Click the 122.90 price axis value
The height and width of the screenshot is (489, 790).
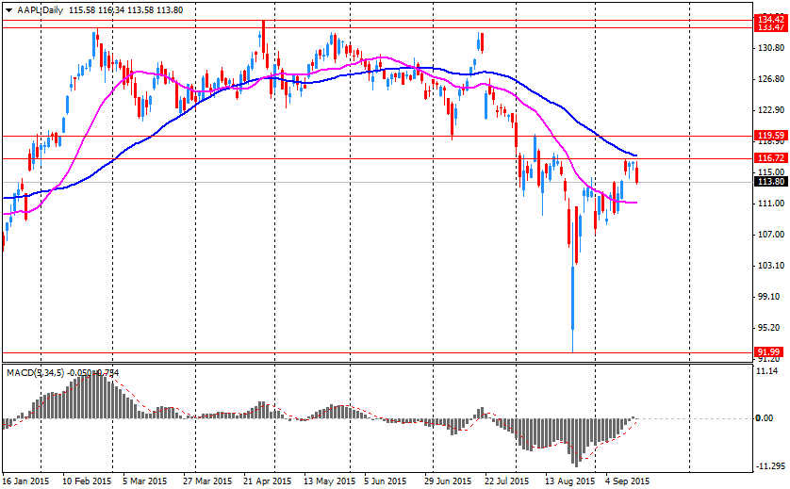point(773,110)
